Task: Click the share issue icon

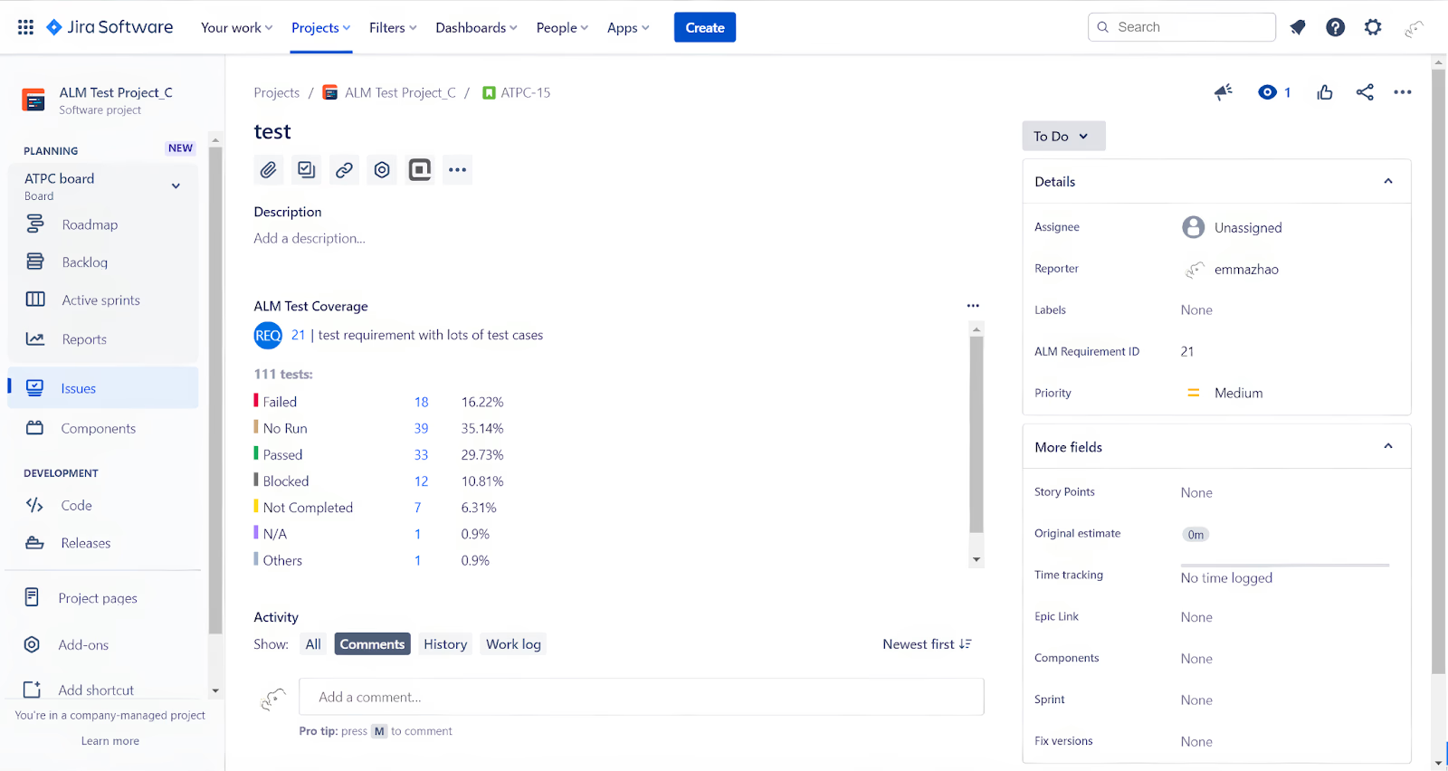Action: pos(1365,92)
